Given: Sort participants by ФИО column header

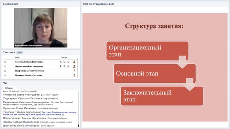Looking at the screenshot, I should [17, 57].
